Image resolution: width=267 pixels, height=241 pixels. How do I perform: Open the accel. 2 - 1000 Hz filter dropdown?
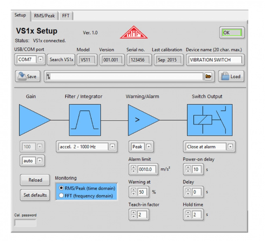[112, 147]
